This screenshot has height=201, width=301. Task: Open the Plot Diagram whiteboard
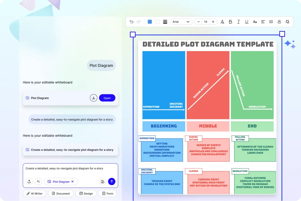(107, 98)
